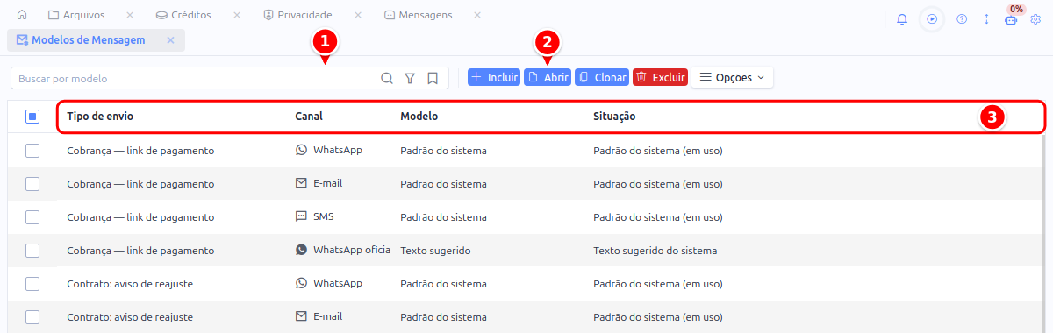Open the settings gear icon
Viewport: 1053px width, 333px height.
pyautogui.click(x=1035, y=18)
